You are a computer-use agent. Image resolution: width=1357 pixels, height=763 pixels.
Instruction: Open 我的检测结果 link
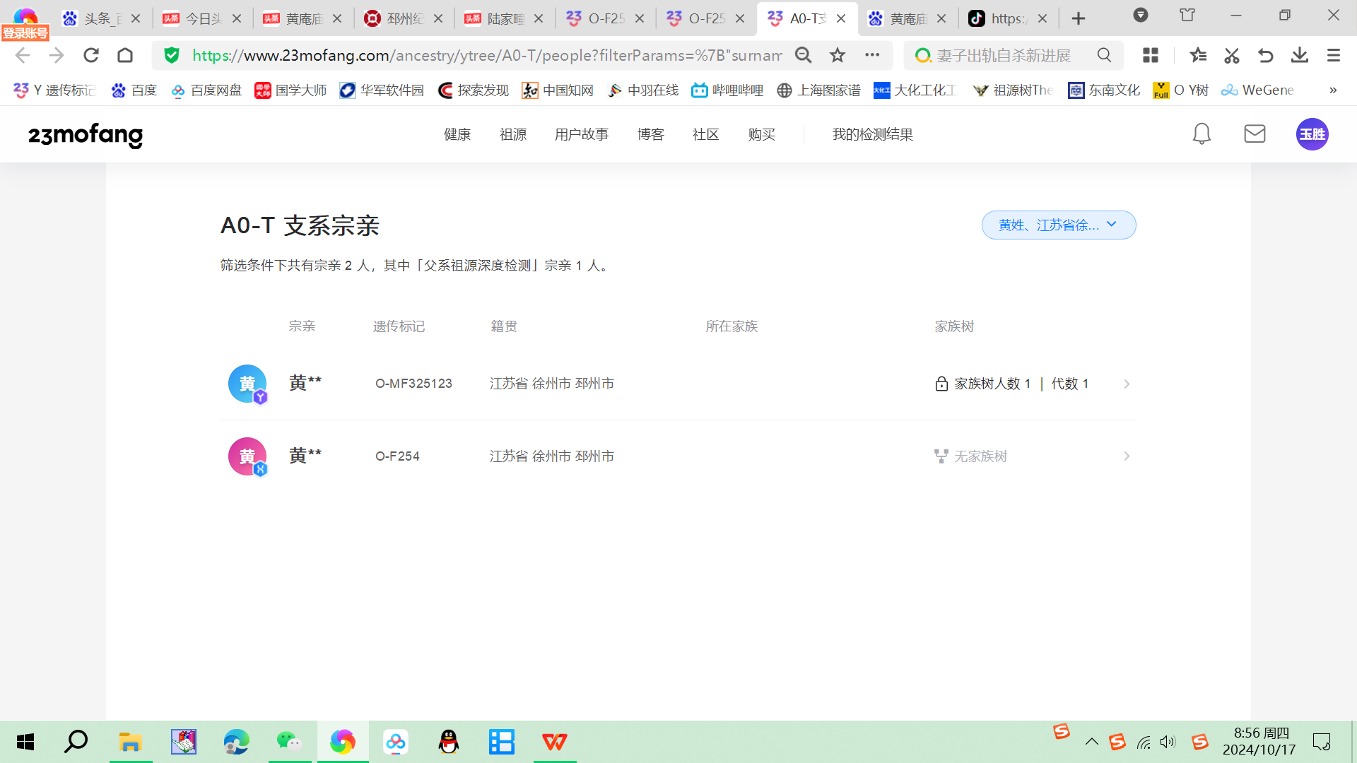(873, 134)
